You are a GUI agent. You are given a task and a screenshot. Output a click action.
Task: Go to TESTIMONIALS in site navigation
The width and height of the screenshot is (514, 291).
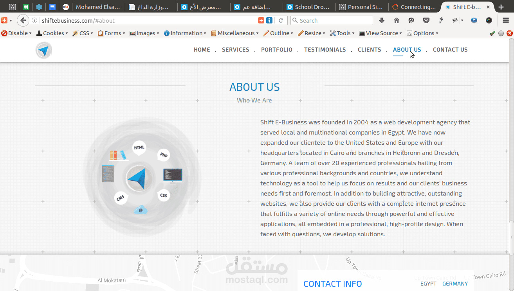click(x=325, y=50)
